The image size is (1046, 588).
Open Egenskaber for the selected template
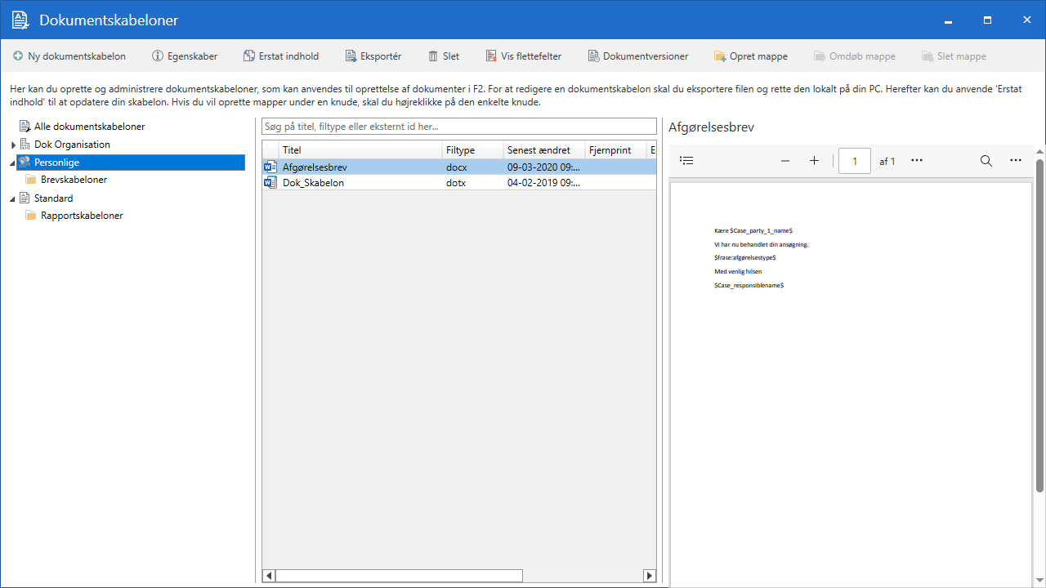[x=185, y=56]
